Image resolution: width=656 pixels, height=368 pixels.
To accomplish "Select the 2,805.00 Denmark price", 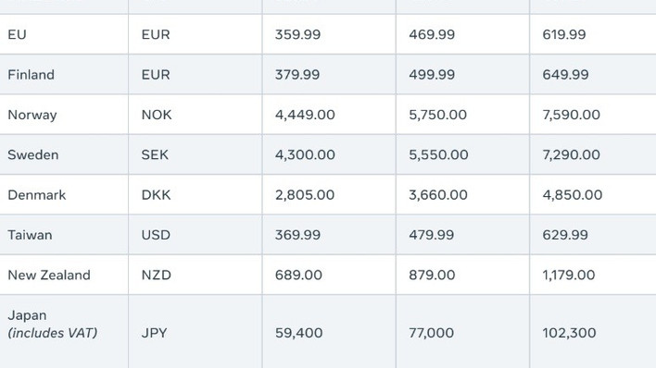I will (x=305, y=195).
